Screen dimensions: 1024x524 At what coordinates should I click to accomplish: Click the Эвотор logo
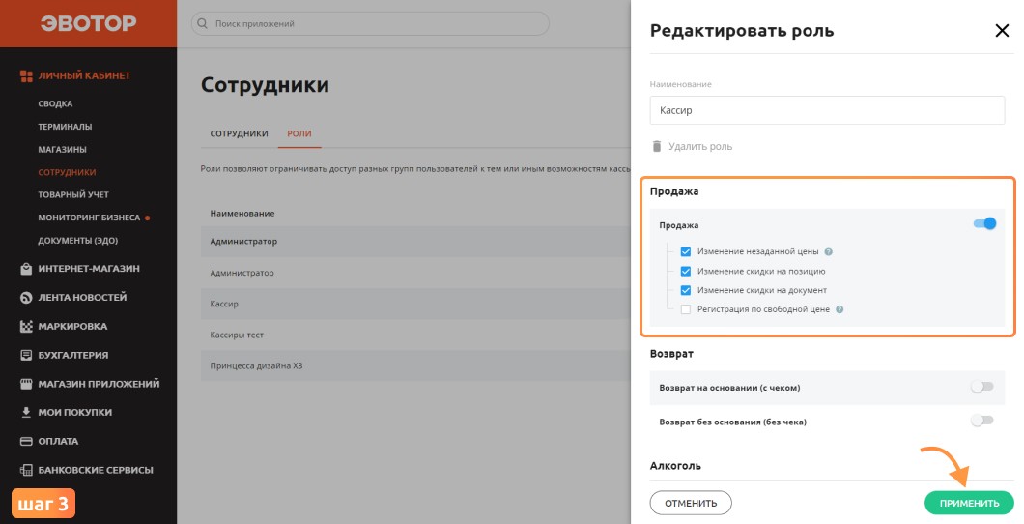pyautogui.click(x=88, y=23)
